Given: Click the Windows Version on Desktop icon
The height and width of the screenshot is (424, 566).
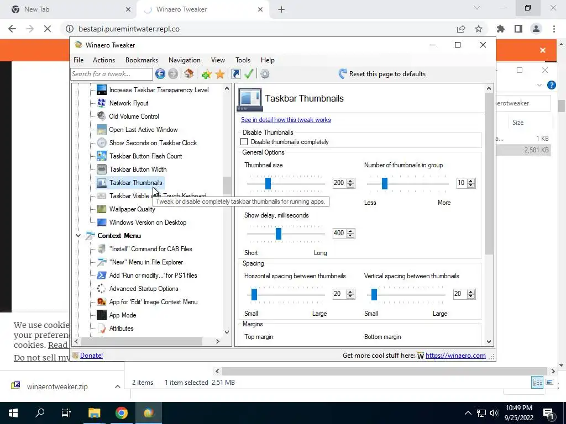Looking at the screenshot, I should pyautogui.click(x=102, y=222).
